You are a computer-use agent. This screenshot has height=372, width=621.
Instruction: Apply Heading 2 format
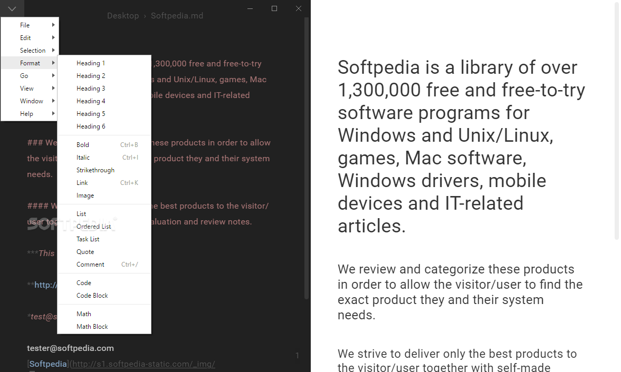pos(104,75)
